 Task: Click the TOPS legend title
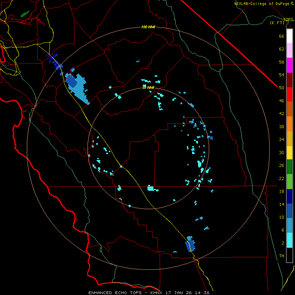[x=288, y=19]
